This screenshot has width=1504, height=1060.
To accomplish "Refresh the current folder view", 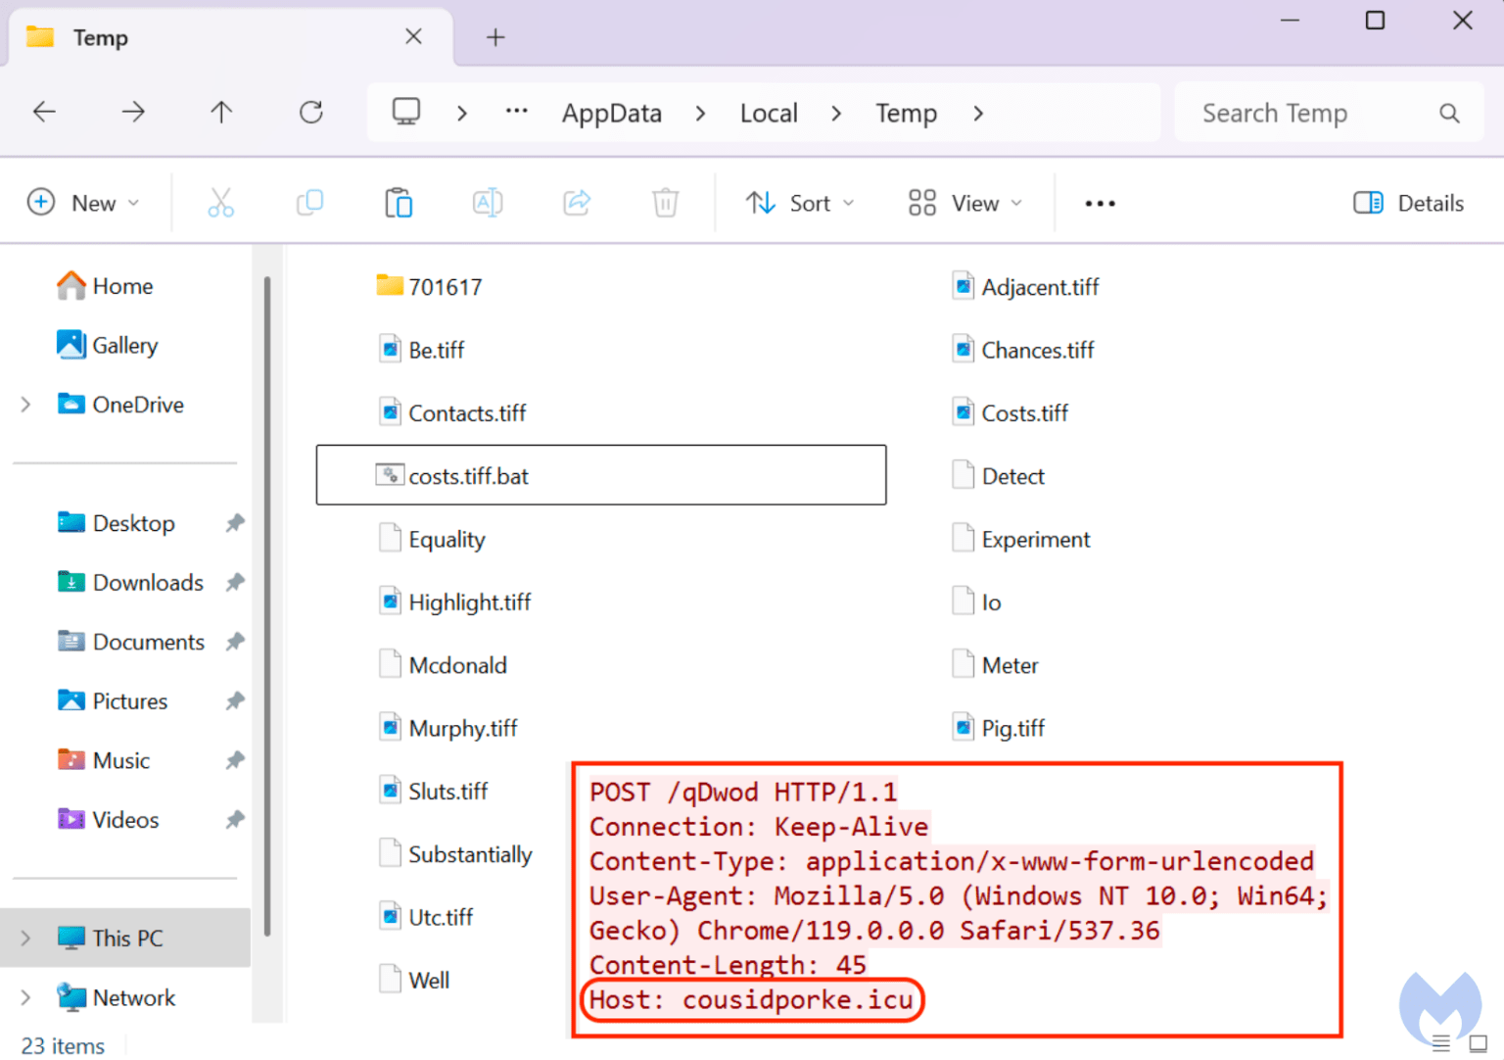I will click(311, 113).
